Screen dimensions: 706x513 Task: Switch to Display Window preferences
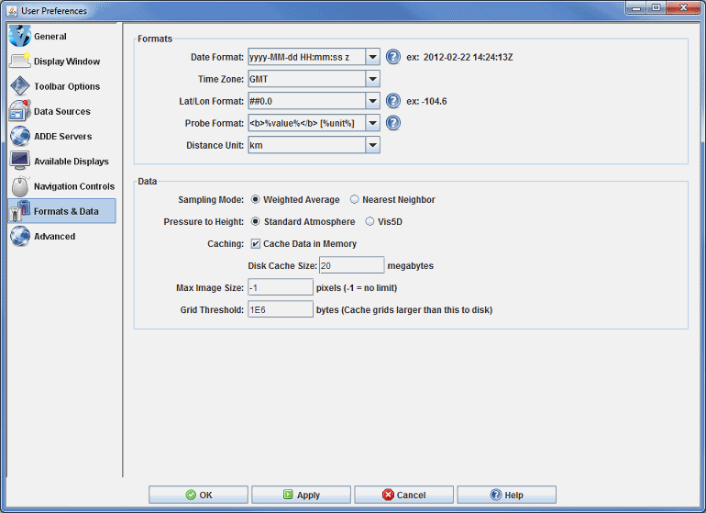[61, 61]
